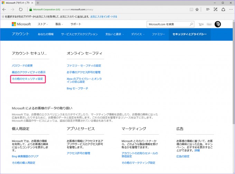
Task: Expand the 製品 dropdown menu
Action: click(x=59, y=24)
